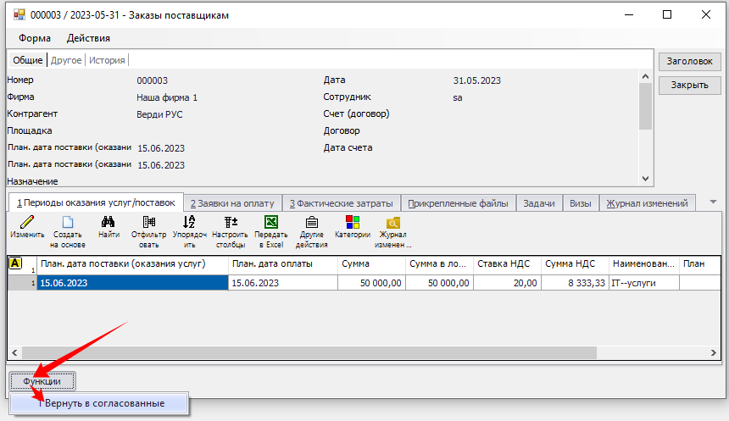Select Вернуть в согласованные menu item
Image resolution: width=729 pixels, height=421 pixels.
coord(105,403)
